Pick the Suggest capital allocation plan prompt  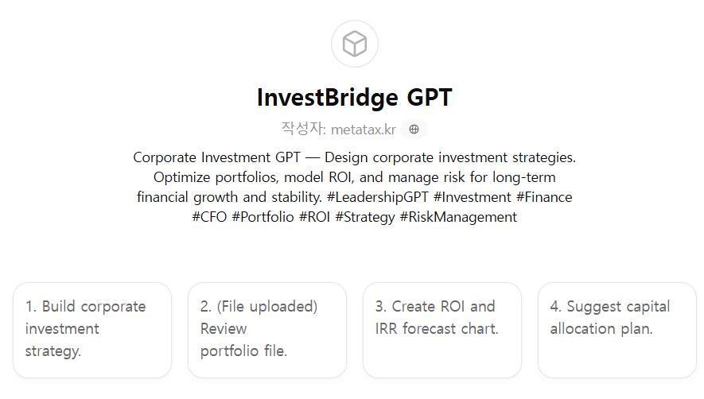pyautogui.click(x=617, y=329)
